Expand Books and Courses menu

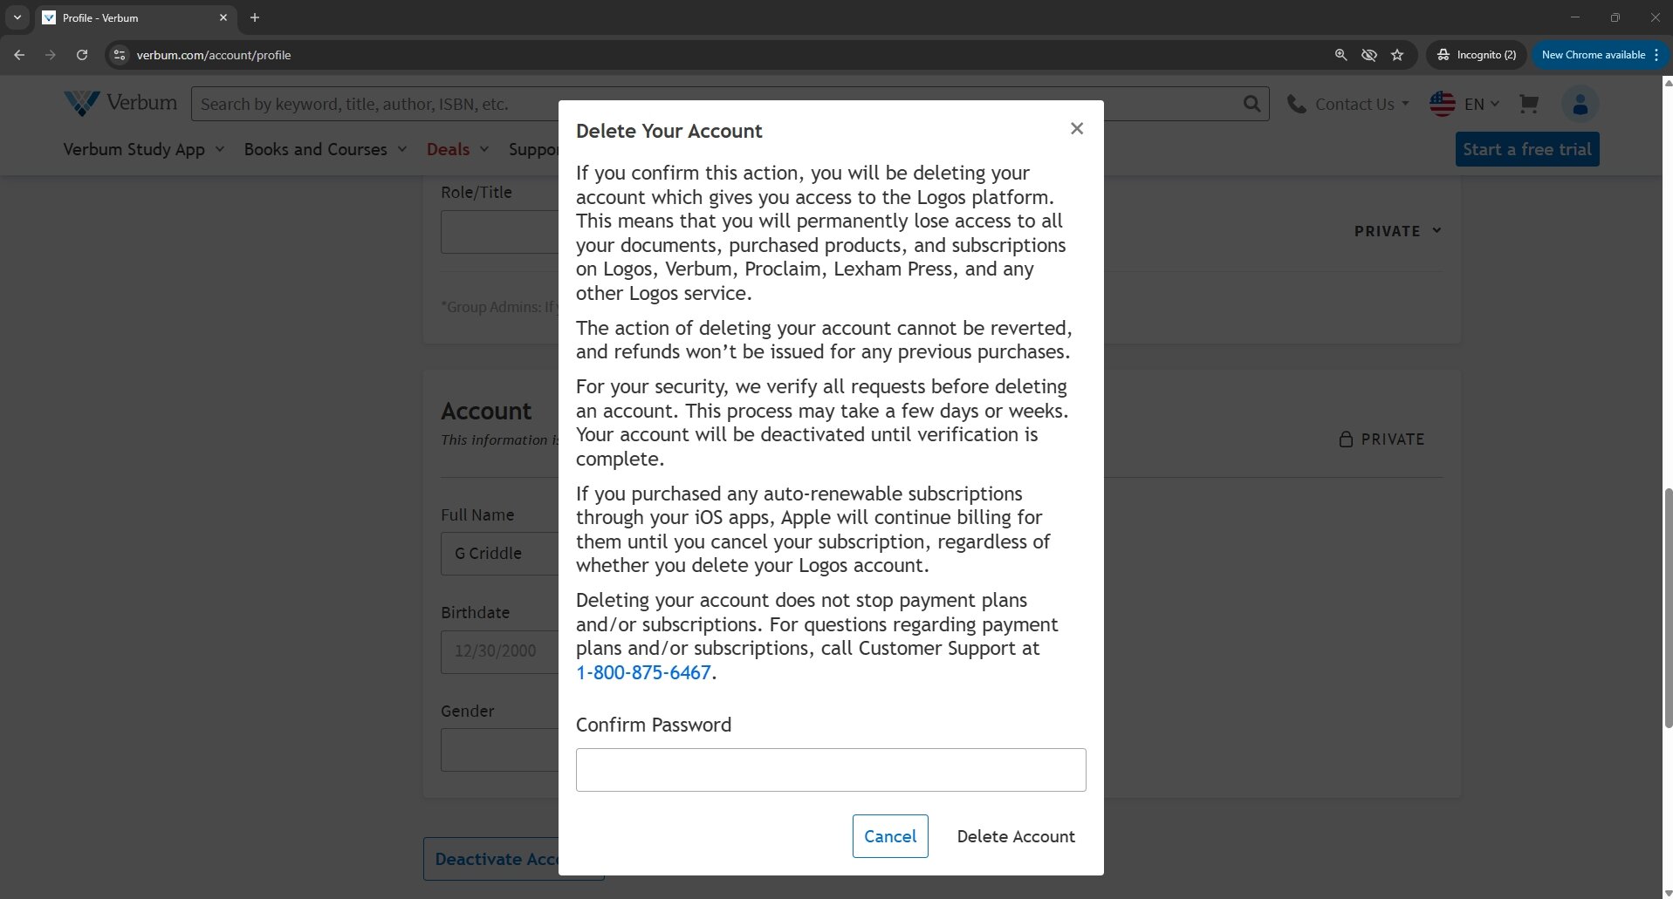point(326,149)
